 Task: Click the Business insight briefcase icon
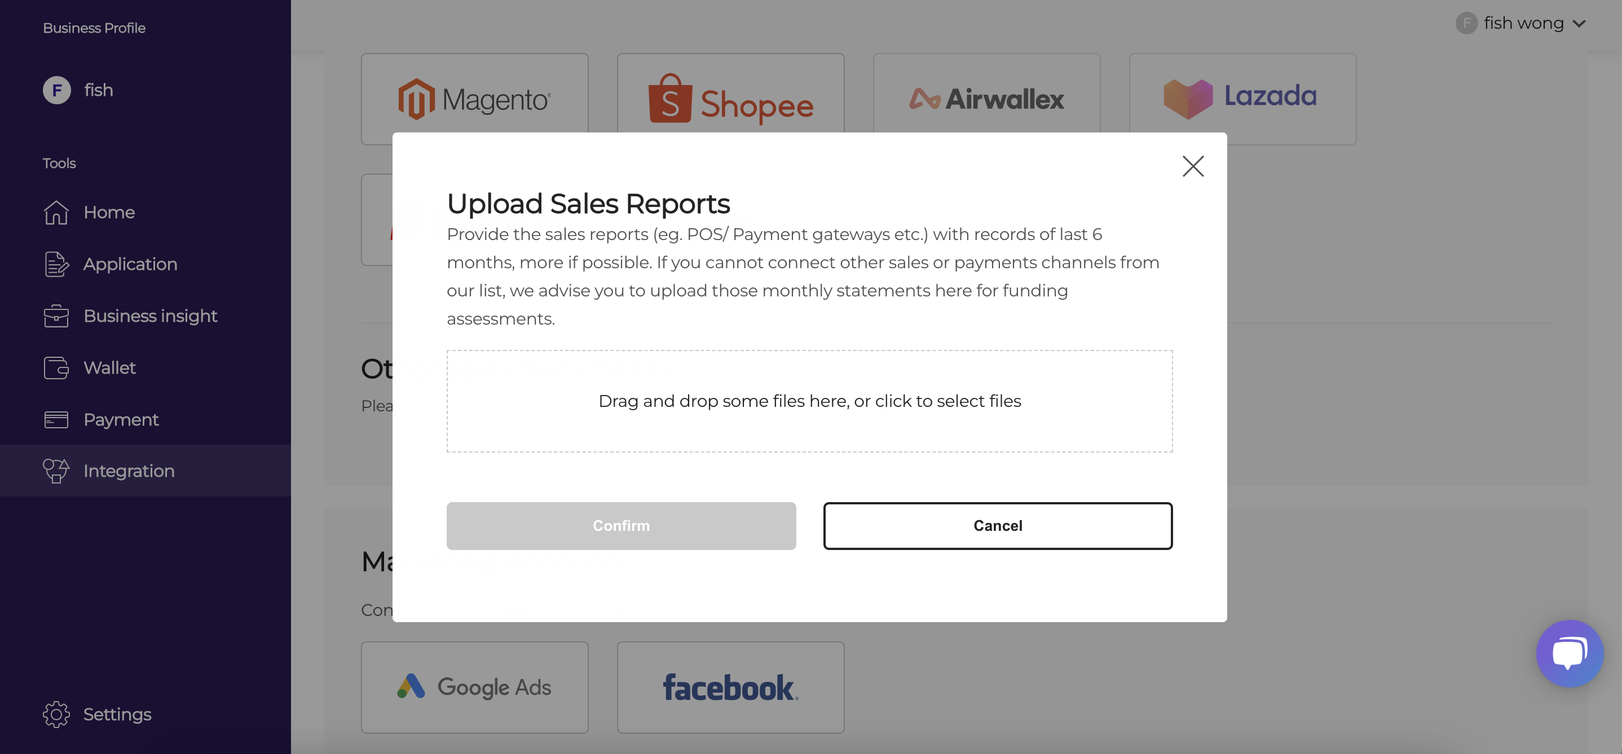[x=56, y=316]
